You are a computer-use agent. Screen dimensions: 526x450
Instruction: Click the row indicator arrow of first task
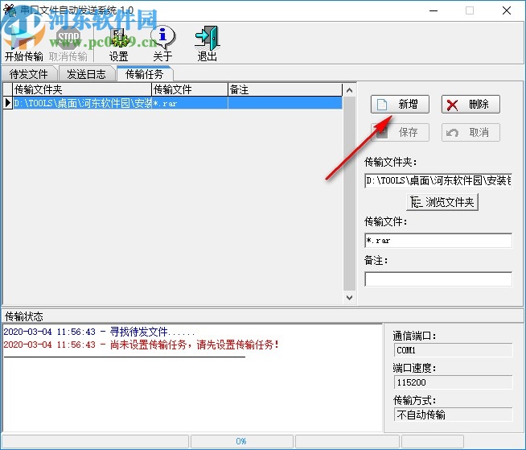pos(8,103)
